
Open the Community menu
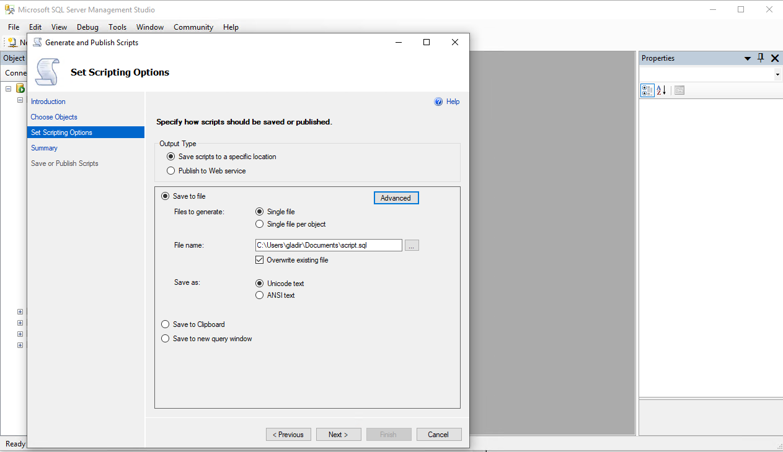[x=193, y=27]
